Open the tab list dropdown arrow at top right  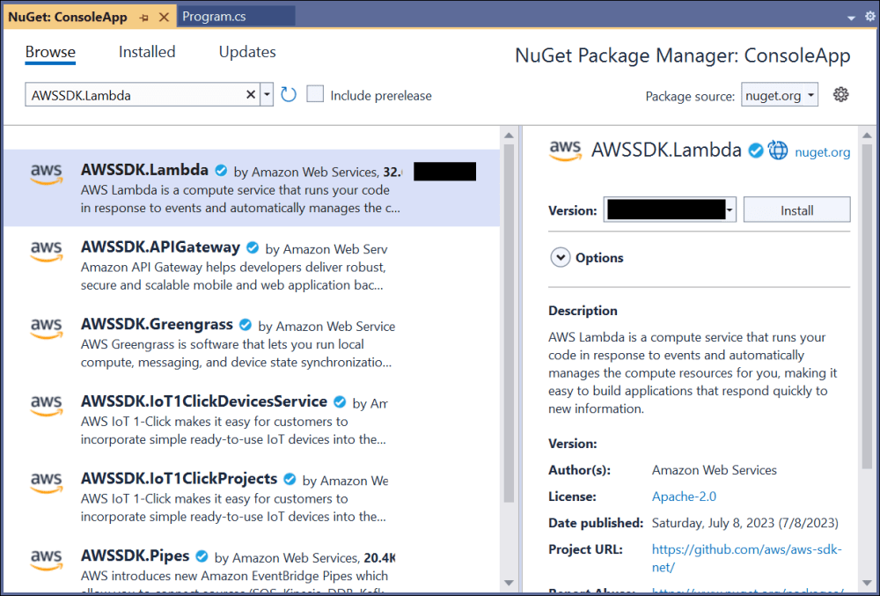[x=851, y=18]
